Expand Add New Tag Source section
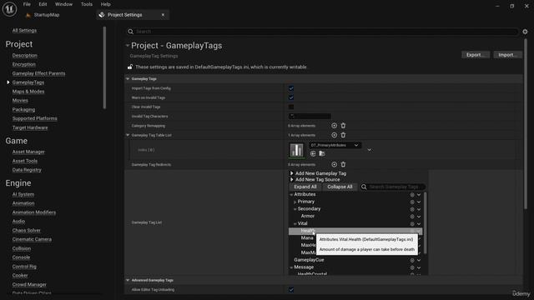This screenshot has height=300, width=534. pyautogui.click(x=292, y=179)
